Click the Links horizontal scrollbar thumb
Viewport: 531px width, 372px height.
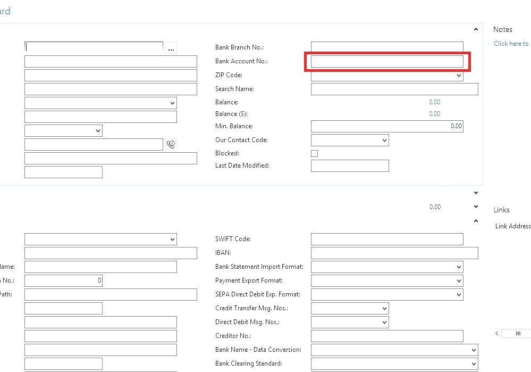point(516,333)
